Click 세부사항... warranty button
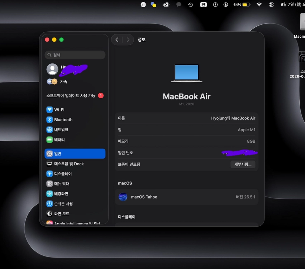 pos(243,164)
